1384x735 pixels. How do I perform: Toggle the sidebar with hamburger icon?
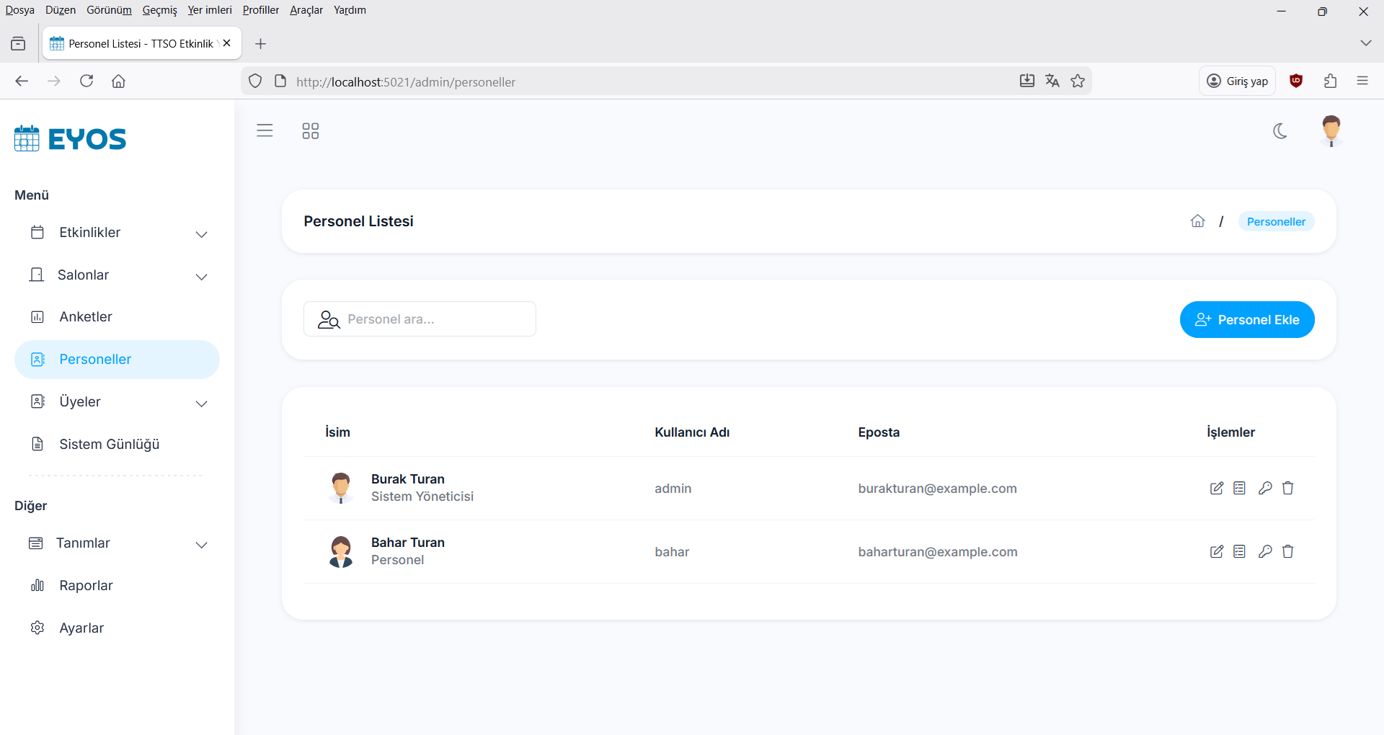(265, 131)
